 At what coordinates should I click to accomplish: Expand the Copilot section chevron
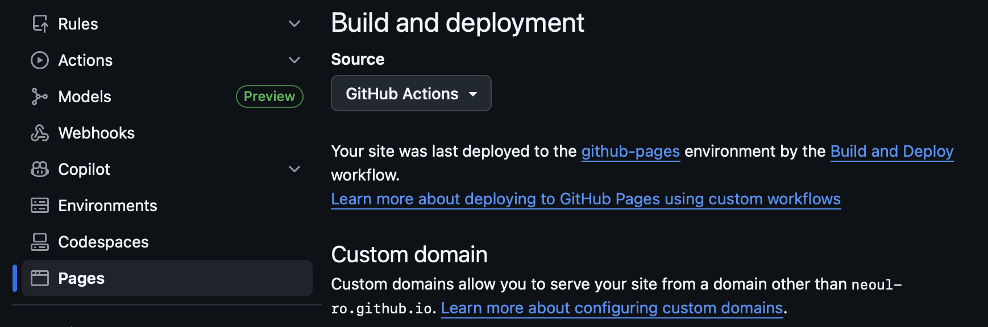point(294,169)
